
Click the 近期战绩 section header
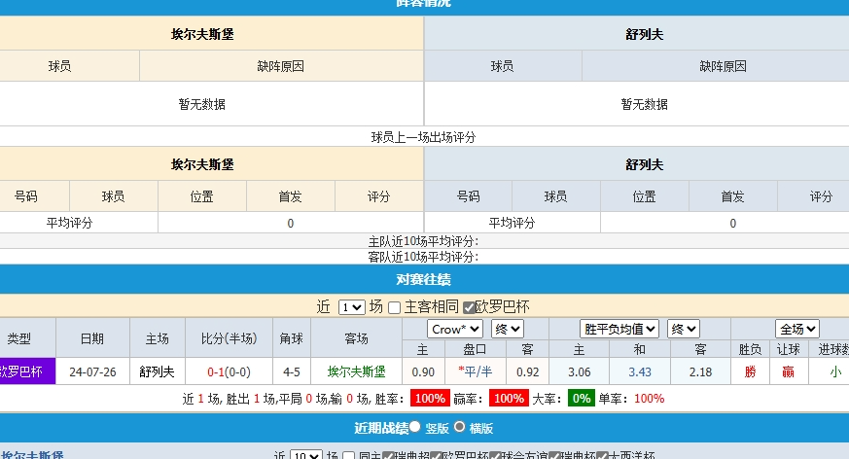[381, 428]
